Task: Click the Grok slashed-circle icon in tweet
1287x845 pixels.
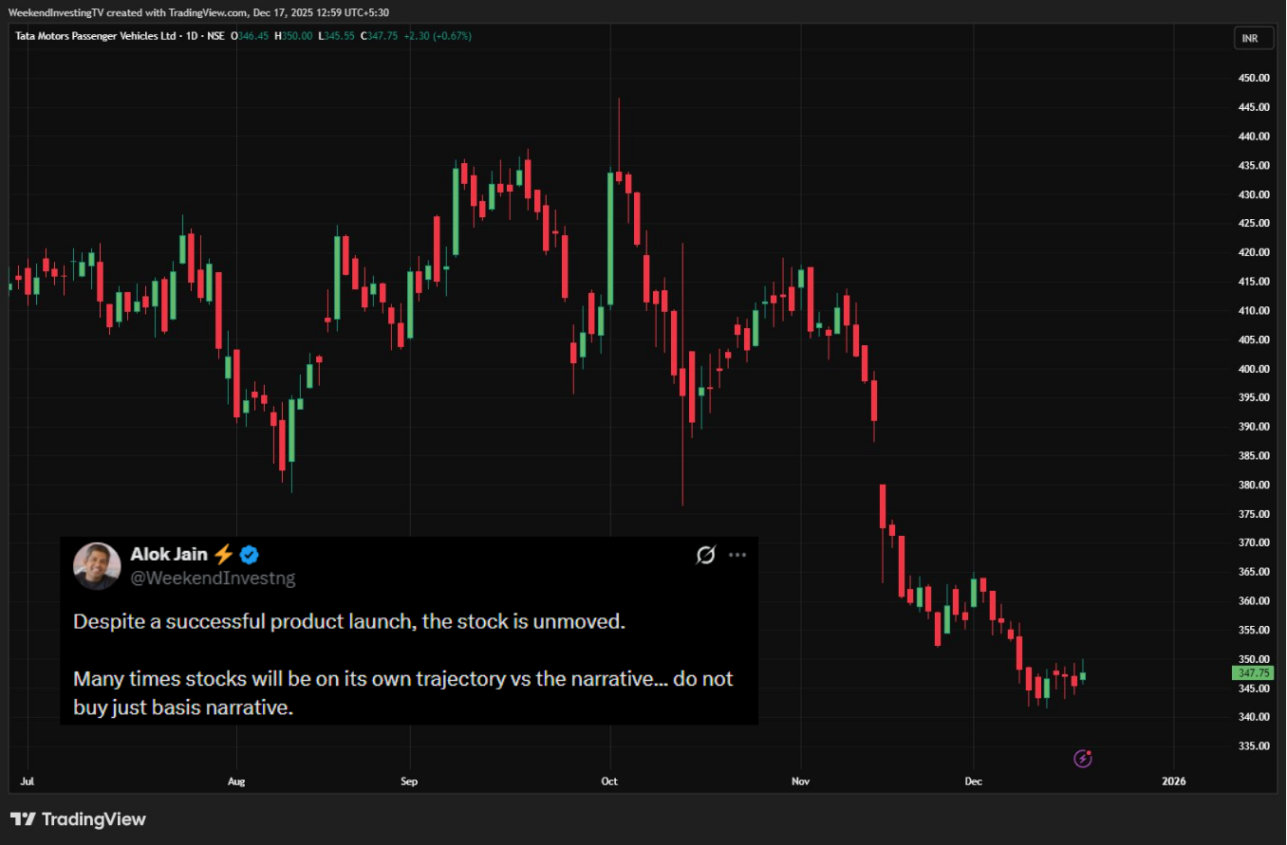Action: (x=705, y=555)
